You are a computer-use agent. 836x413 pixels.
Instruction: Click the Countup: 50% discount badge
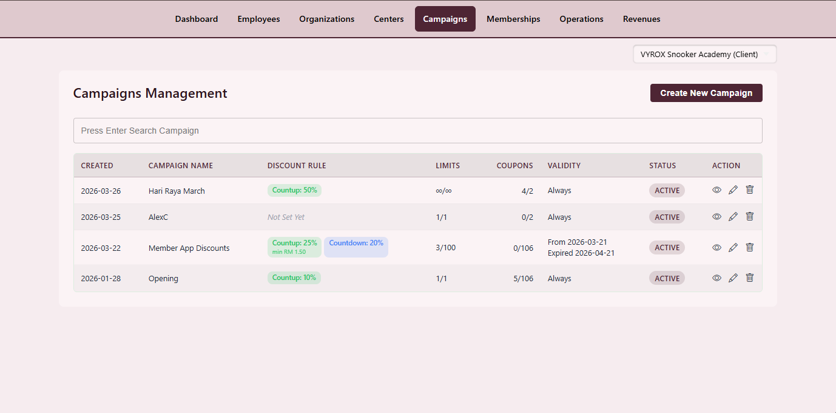click(294, 190)
